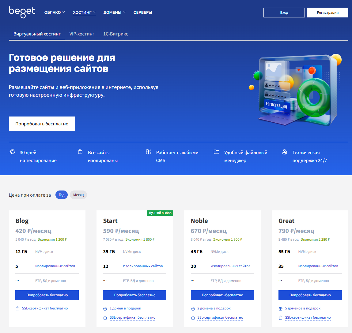Open the 1С-Битрикс tab

coord(115,34)
